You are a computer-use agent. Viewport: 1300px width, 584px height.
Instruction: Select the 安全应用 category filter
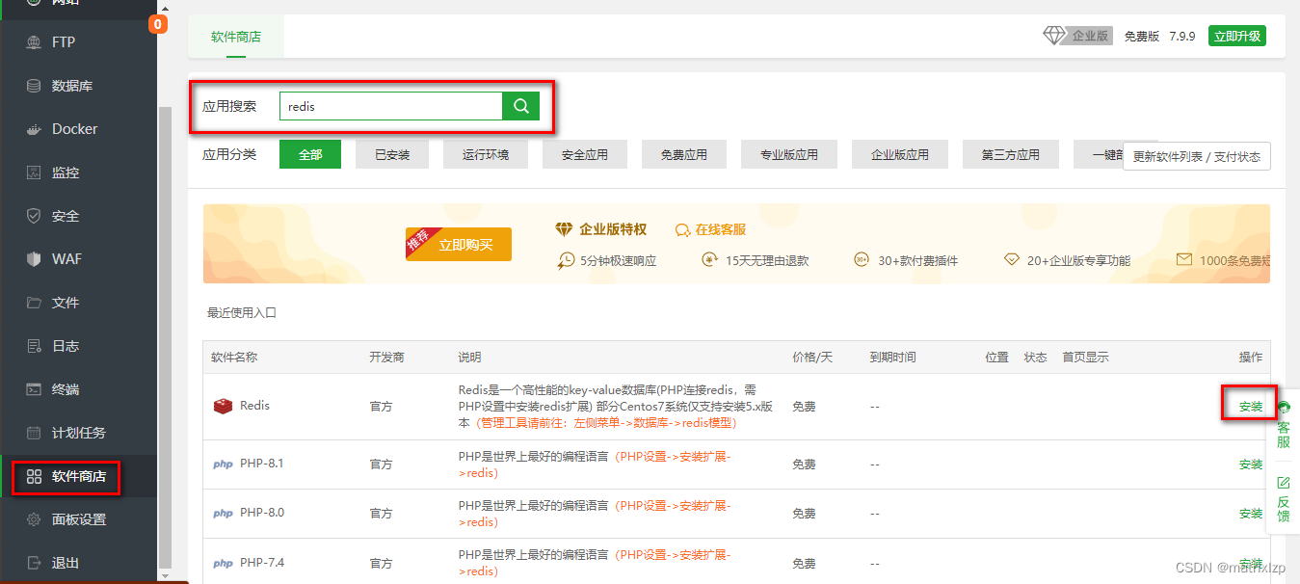click(x=585, y=154)
